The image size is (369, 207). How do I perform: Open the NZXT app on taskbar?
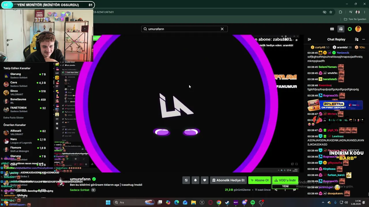[236, 202]
